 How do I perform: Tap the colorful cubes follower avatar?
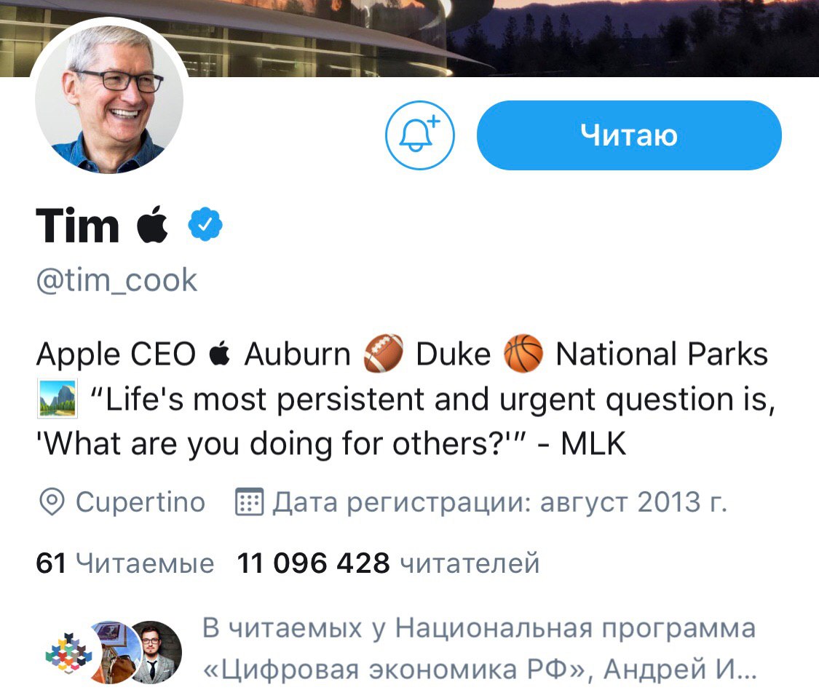pyautogui.click(x=69, y=652)
